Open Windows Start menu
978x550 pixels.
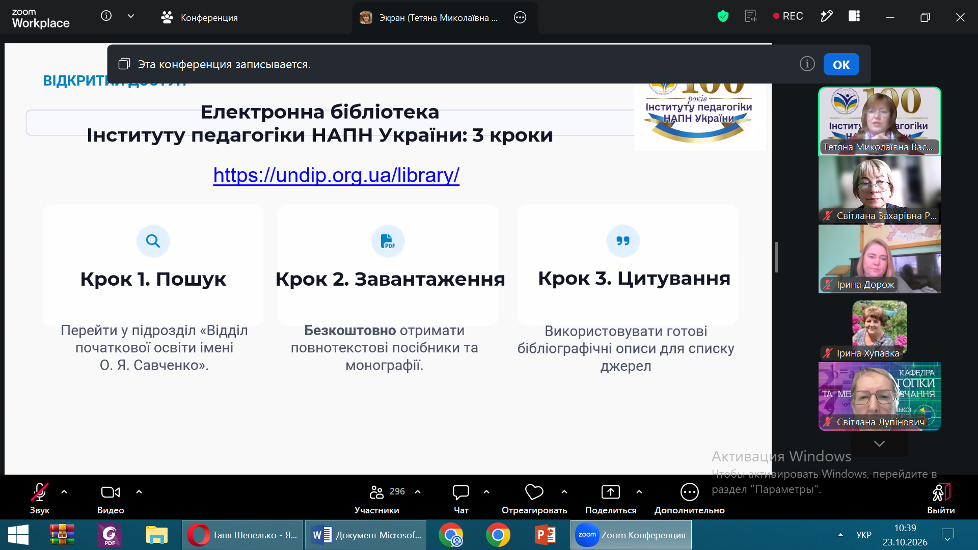coord(18,535)
